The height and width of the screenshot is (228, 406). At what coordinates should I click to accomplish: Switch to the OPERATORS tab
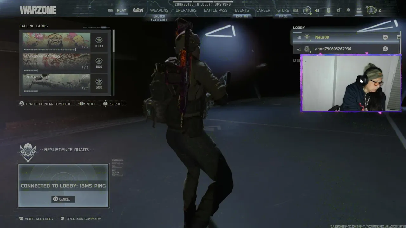coord(186,10)
